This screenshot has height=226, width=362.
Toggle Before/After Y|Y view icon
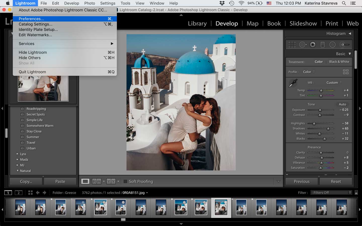(x=111, y=181)
